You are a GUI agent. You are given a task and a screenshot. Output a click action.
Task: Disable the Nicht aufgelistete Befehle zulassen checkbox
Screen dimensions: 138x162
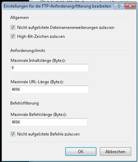pos(13,134)
